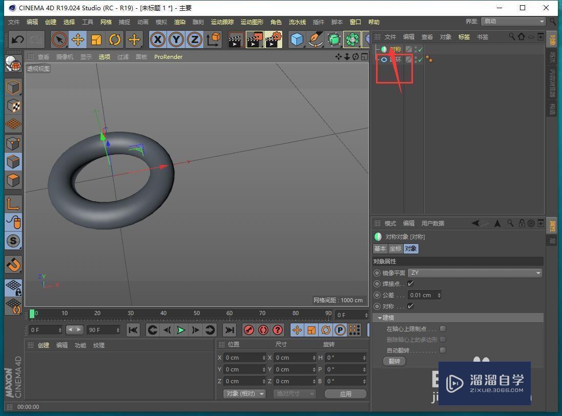
Task: Render the current view clapperboard icon
Action: (236, 39)
